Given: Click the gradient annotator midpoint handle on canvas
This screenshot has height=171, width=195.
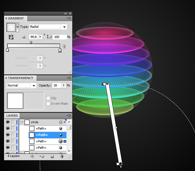Looking at the screenshot, I should (116, 128).
